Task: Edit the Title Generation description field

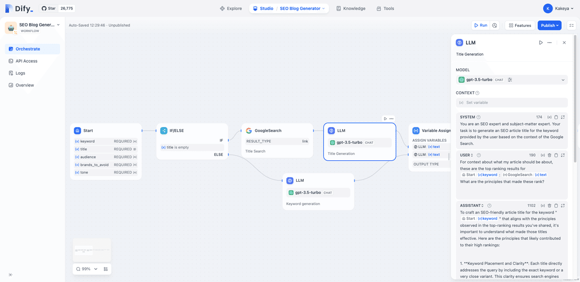Action: 511,54
